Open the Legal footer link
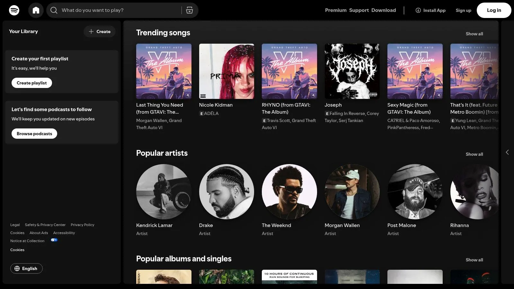 tap(15, 225)
